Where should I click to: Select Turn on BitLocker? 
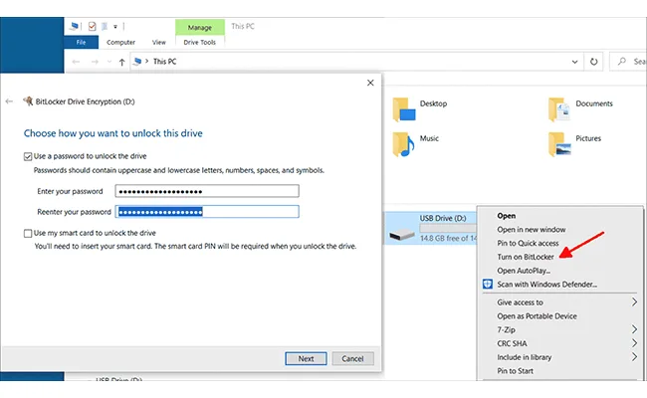point(526,257)
